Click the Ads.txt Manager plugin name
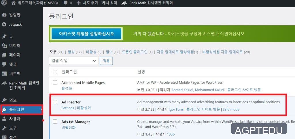Screen dimensions: 295x139 point(76,122)
